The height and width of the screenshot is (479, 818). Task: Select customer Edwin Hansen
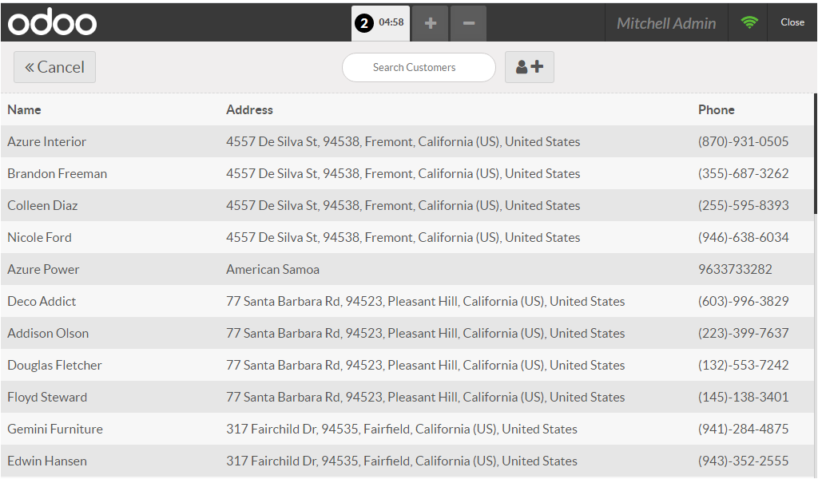pos(407,461)
